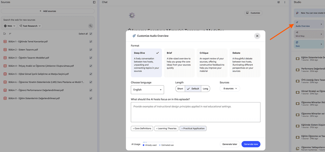The height and width of the screenshot is (152, 325).
Task: Expand the Audio Overview chevron in Studio
Action: (x=322, y=24)
